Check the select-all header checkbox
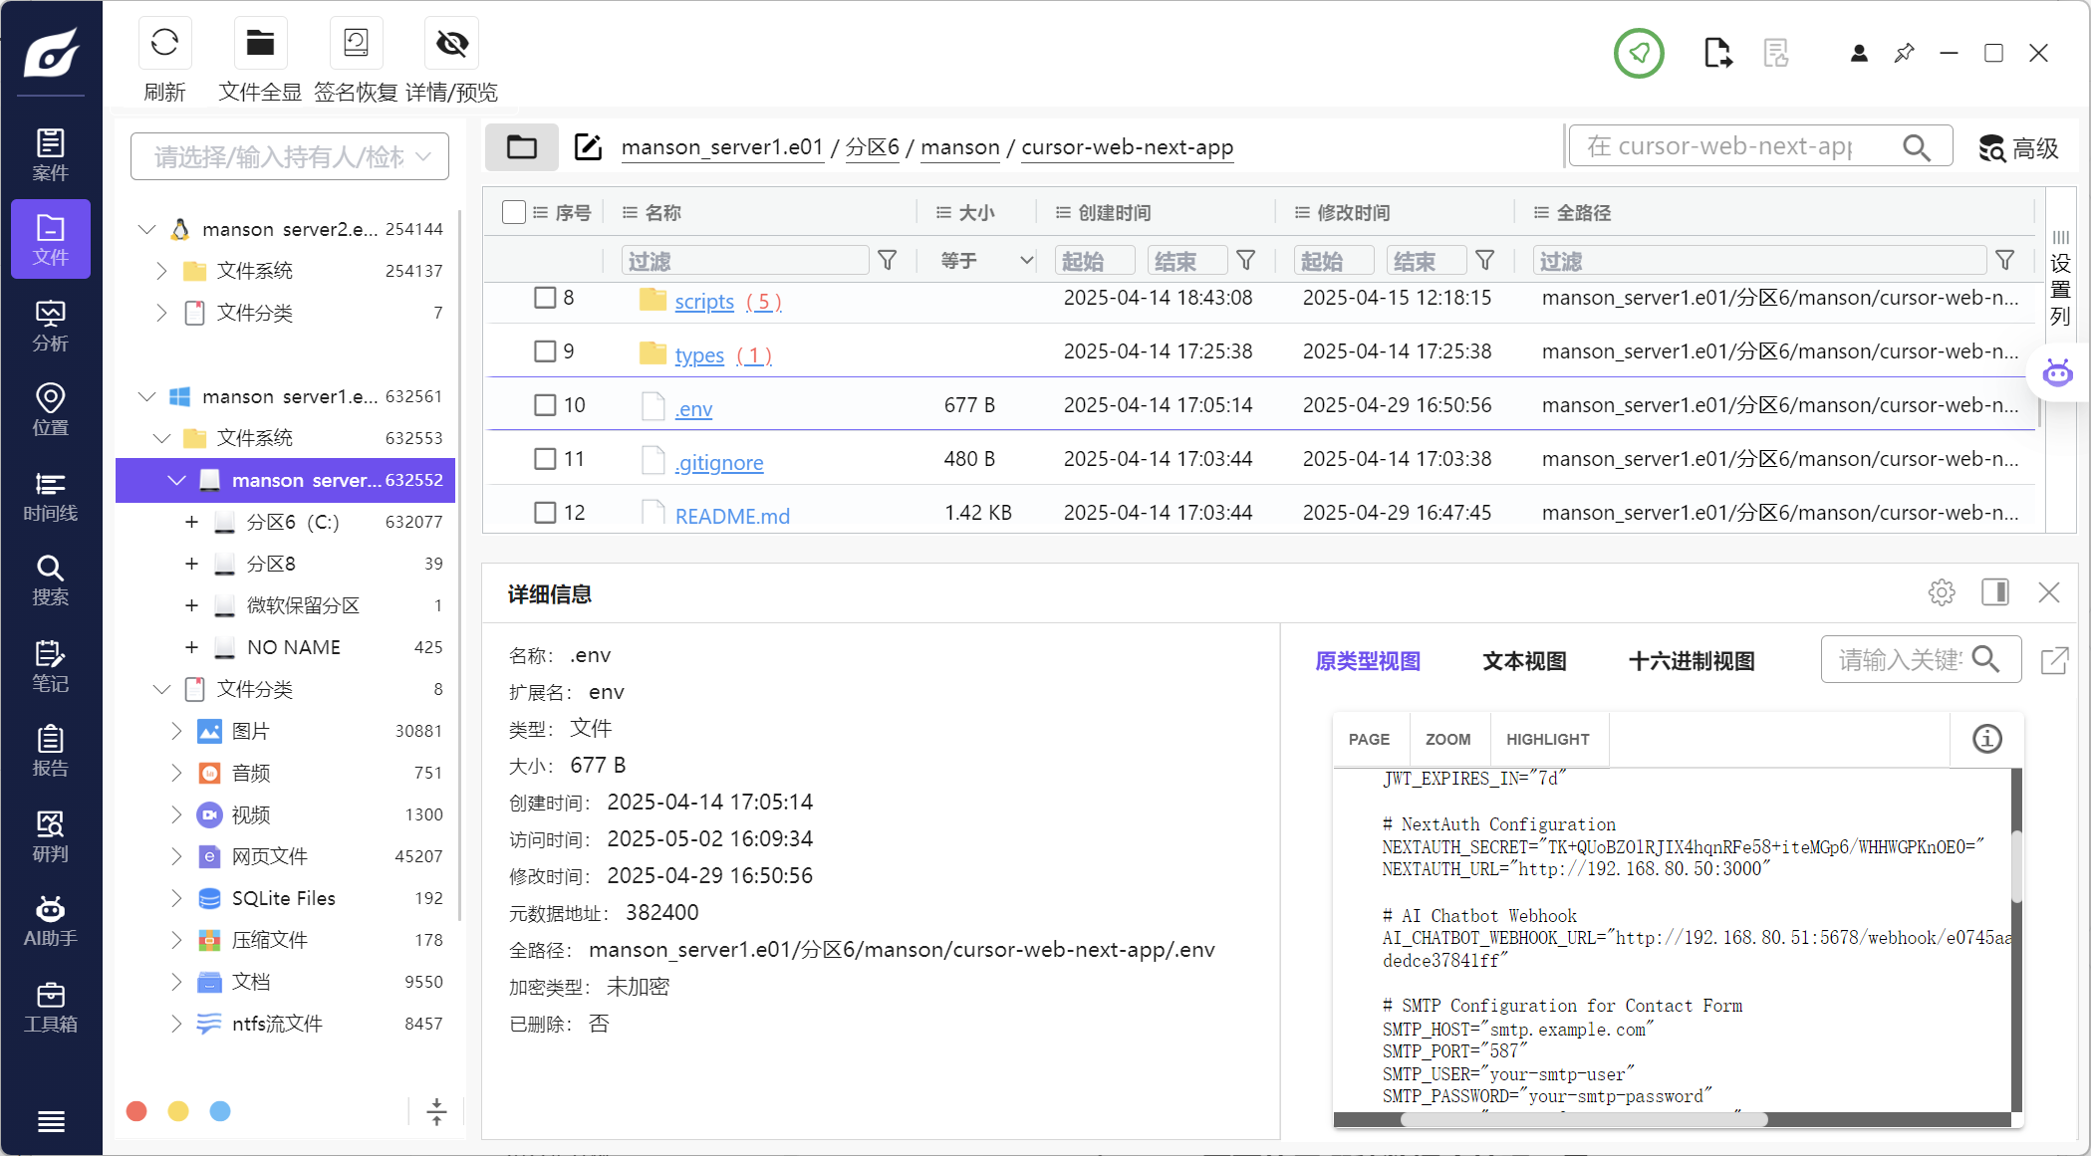Image resolution: width=2091 pixels, height=1156 pixels. point(514,212)
